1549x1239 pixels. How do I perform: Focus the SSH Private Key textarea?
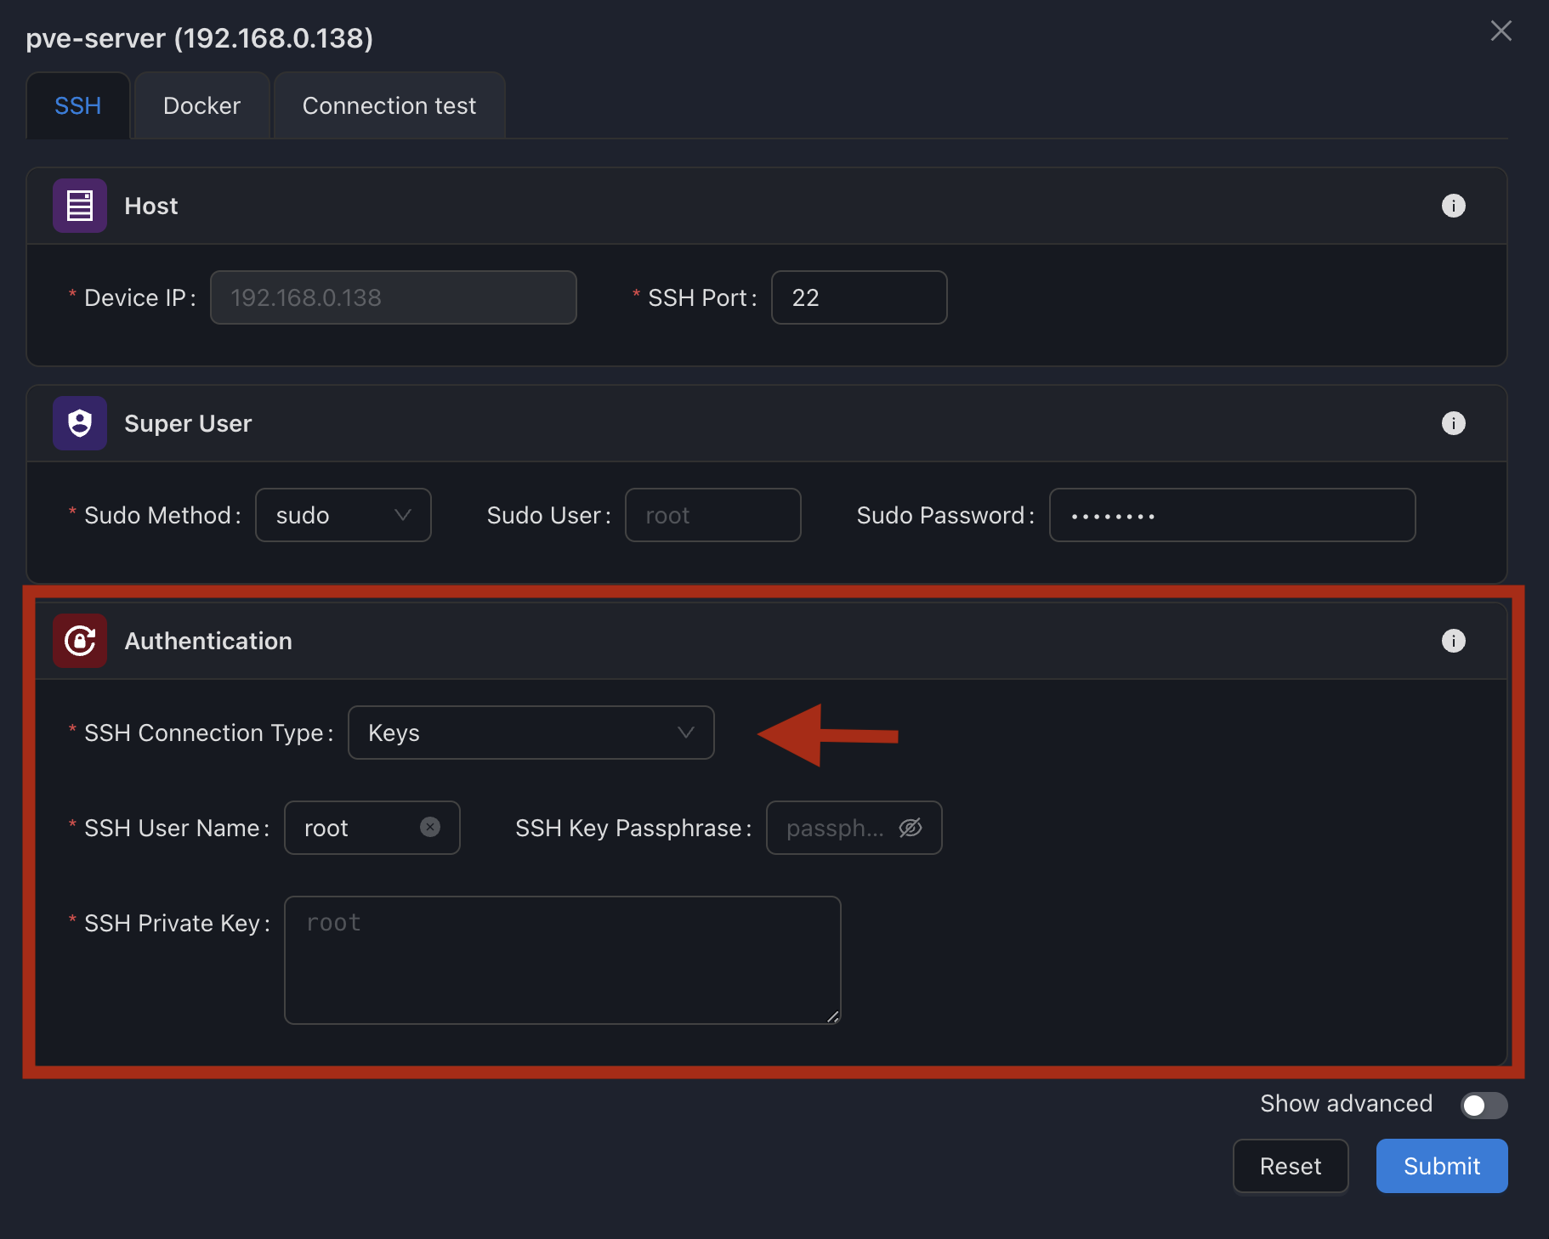point(563,960)
